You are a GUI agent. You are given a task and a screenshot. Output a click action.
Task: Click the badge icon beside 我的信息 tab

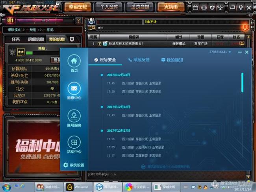(72, 39)
